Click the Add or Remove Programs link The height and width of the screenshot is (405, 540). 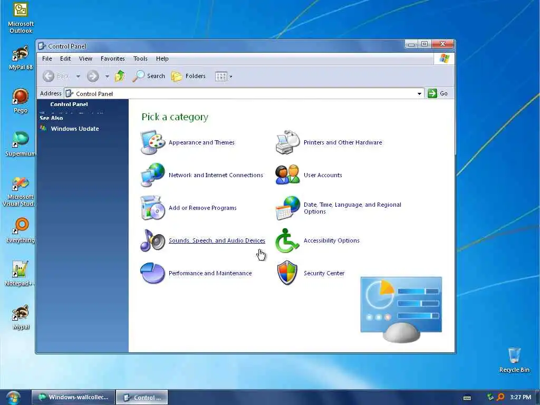pos(202,208)
